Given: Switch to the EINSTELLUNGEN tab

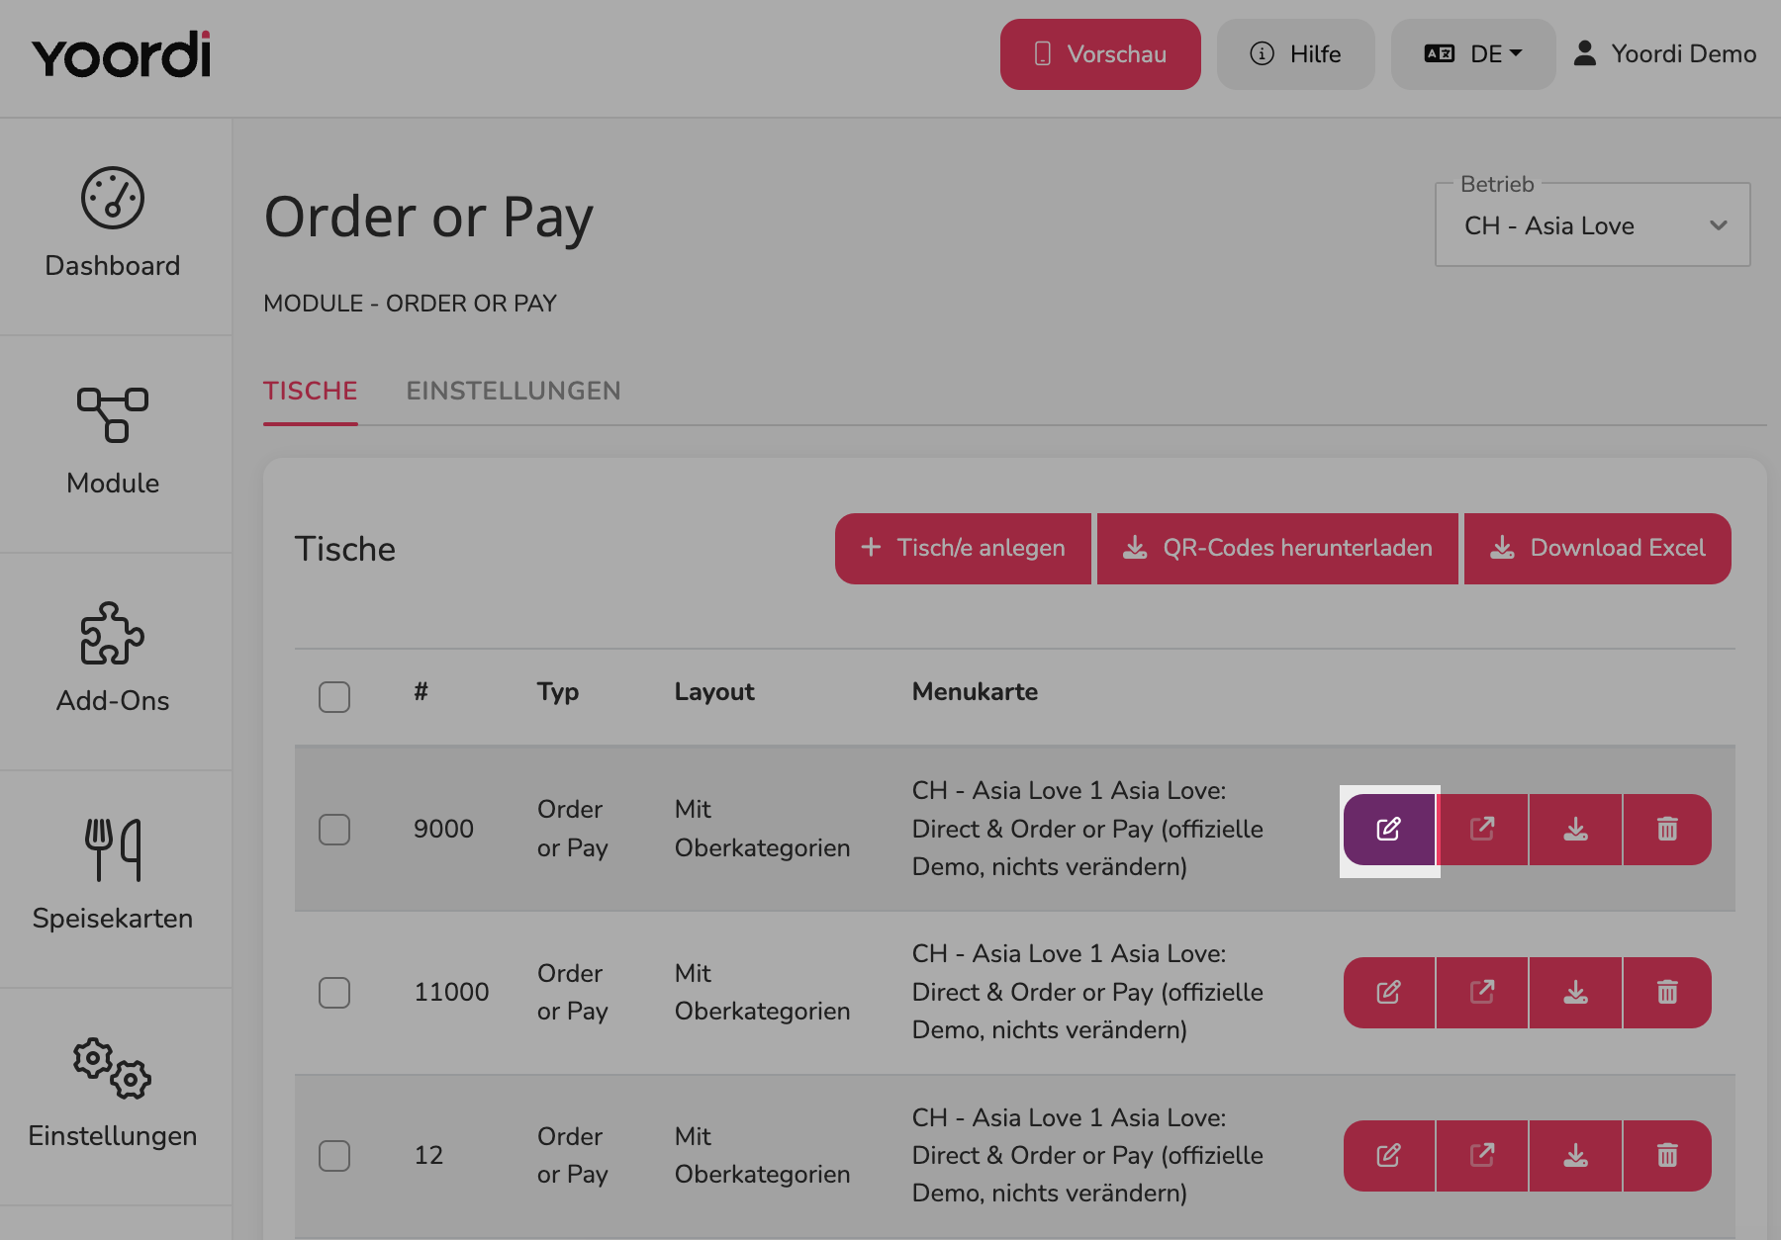Looking at the screenshot, I should [514, 391].
